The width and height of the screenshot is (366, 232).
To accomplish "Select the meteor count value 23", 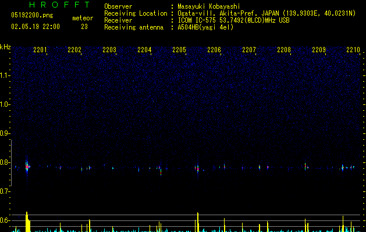I will click(84, 27).
